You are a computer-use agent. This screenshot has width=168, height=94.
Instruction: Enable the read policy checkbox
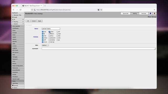(x=57, y=34)
